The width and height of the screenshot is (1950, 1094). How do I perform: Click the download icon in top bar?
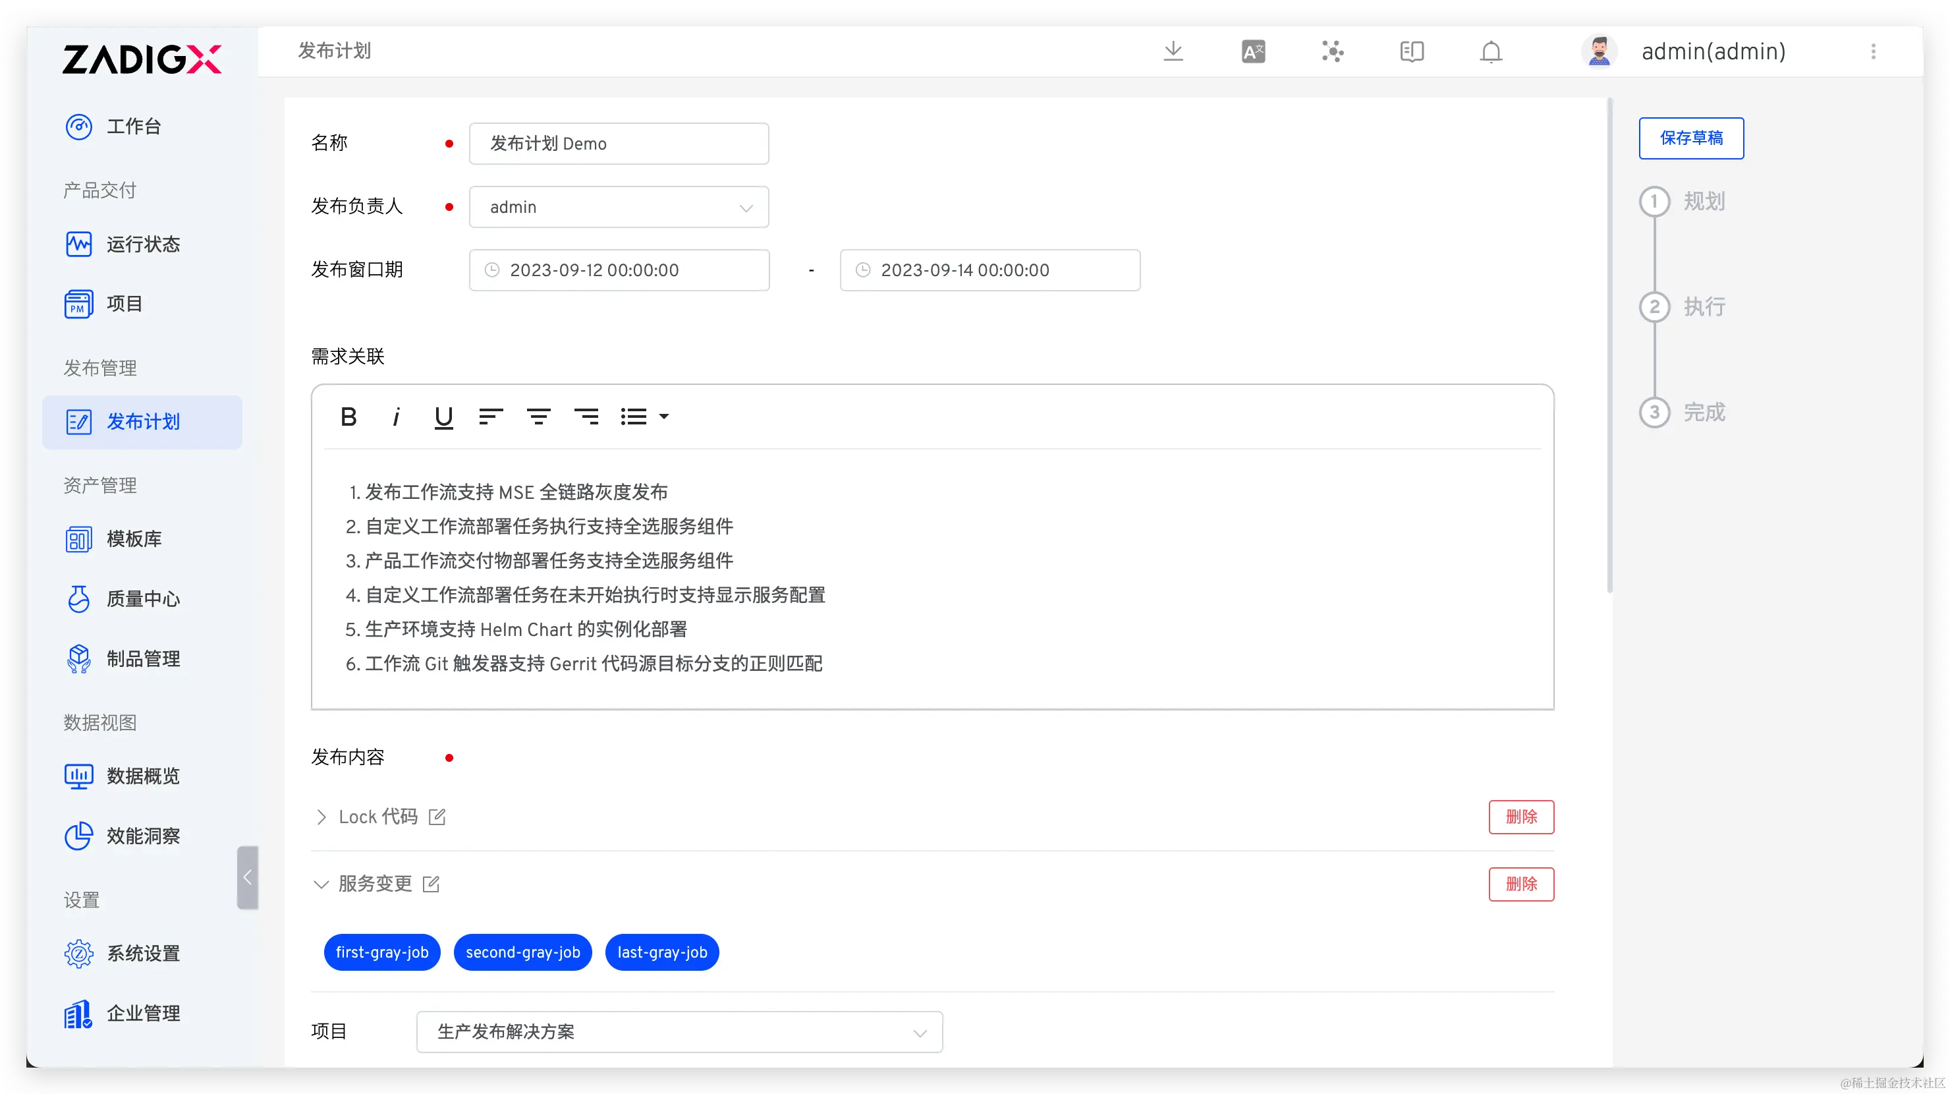click(1173, 51)
